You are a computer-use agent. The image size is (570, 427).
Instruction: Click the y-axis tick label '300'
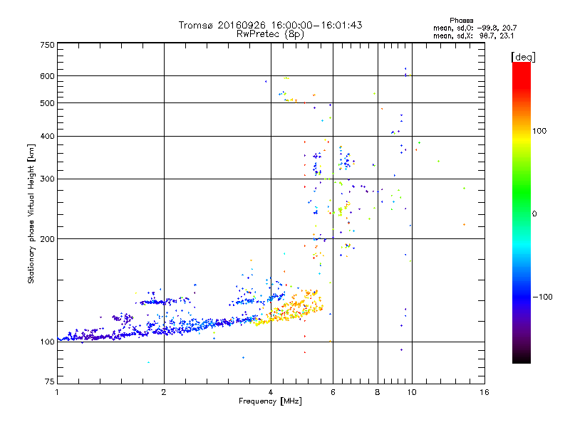click(x=47, y=179)
